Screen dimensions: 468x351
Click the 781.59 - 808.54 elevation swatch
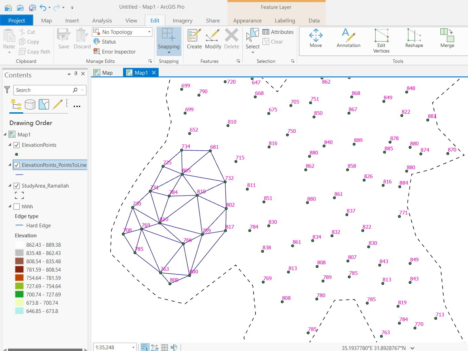click(x=19, y=269)
